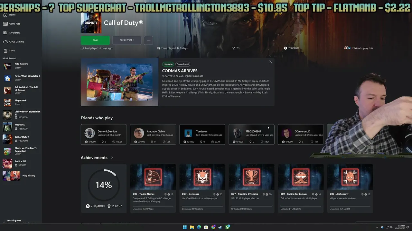412x231 pixels.
Task: Click 'Friends who play' heading
Action: pos(97,118)
